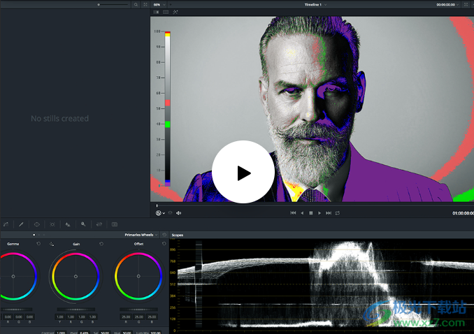Click the gallery thumbnail size slider
This screenshot has width=474, height=334.
113,4
